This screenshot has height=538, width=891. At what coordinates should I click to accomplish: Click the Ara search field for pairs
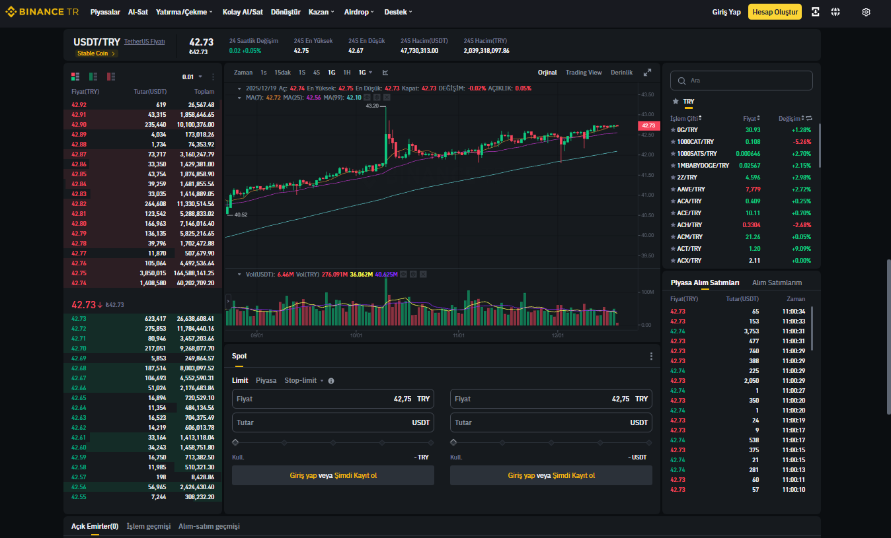click(742, 81)
